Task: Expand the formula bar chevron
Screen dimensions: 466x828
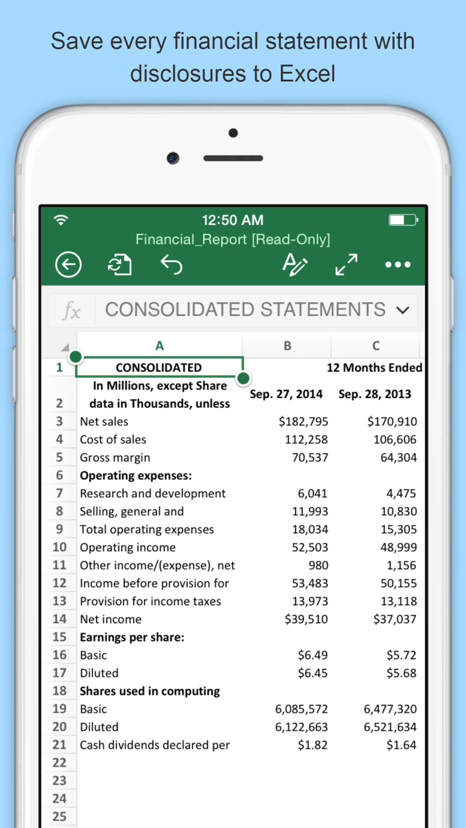Action: coord(401,310)
